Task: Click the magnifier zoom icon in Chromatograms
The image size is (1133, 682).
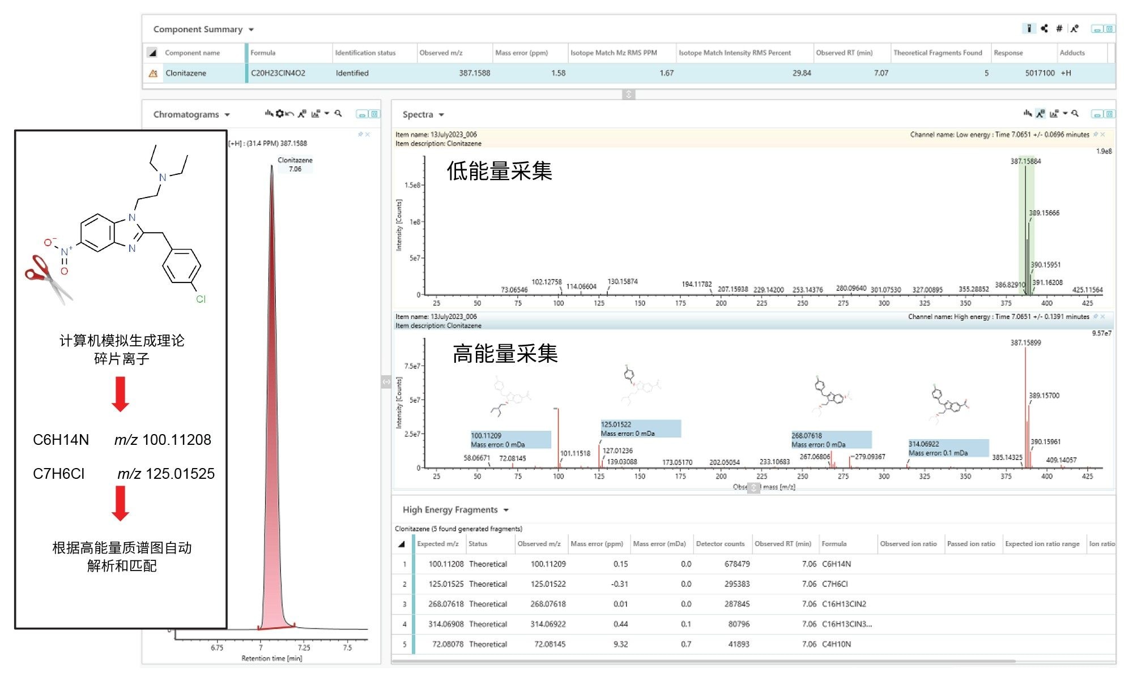Action: (339, 114)
